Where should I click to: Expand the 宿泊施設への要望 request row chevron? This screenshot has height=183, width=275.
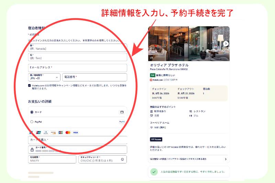coord(225,159)
